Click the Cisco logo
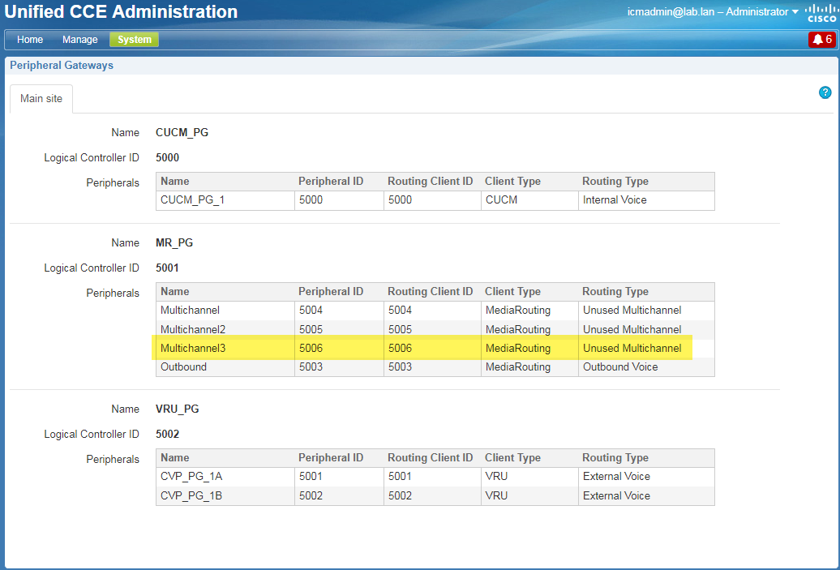 [x=821, y=13]
